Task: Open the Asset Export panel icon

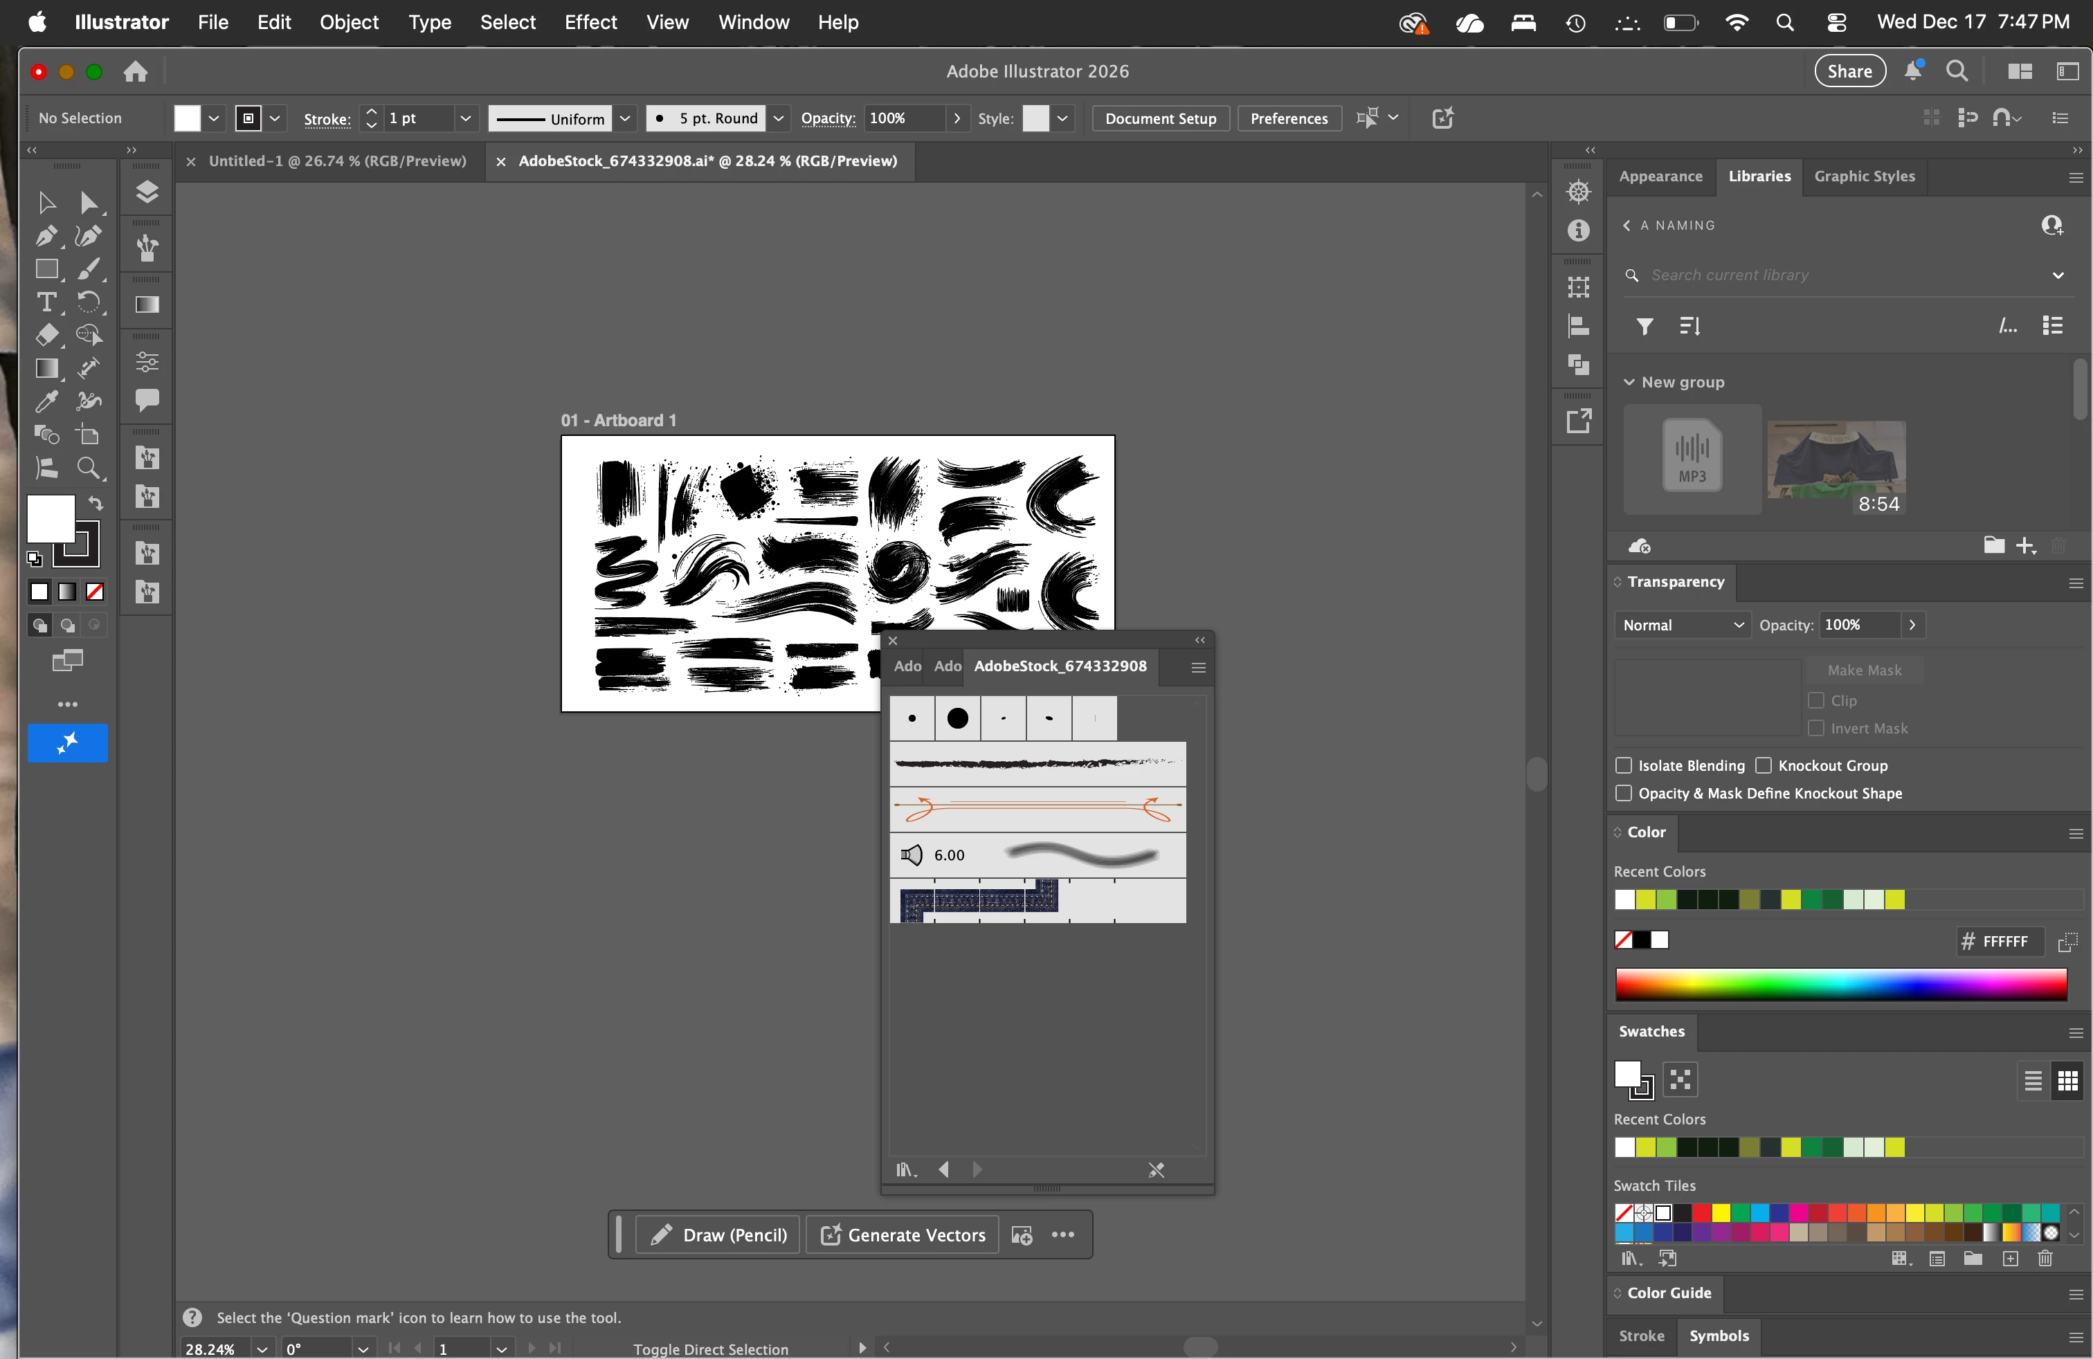Action: [x=1579, y=421]
